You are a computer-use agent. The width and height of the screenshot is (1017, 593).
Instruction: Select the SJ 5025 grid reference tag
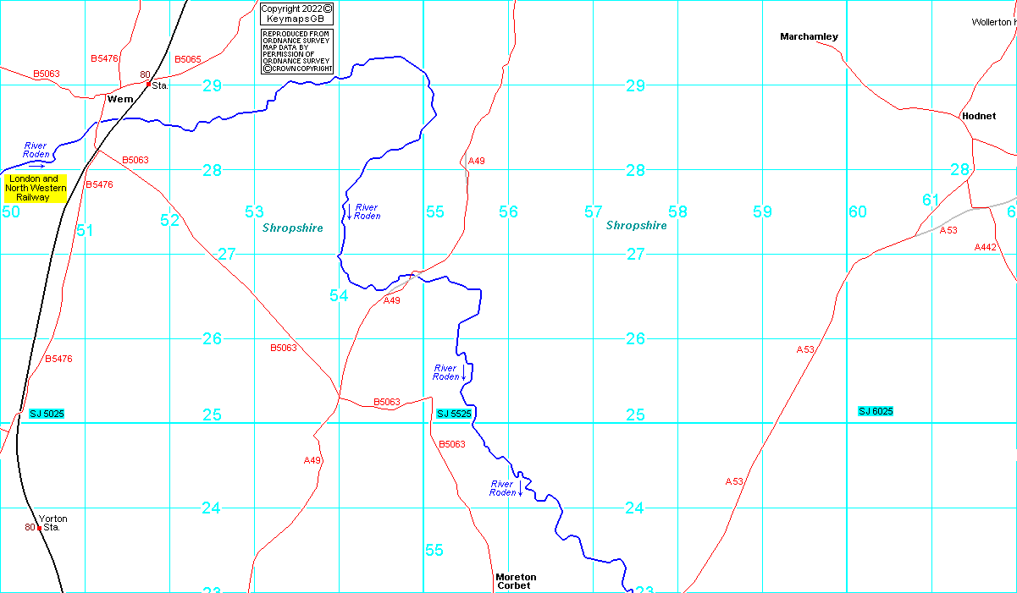point(47,414)
